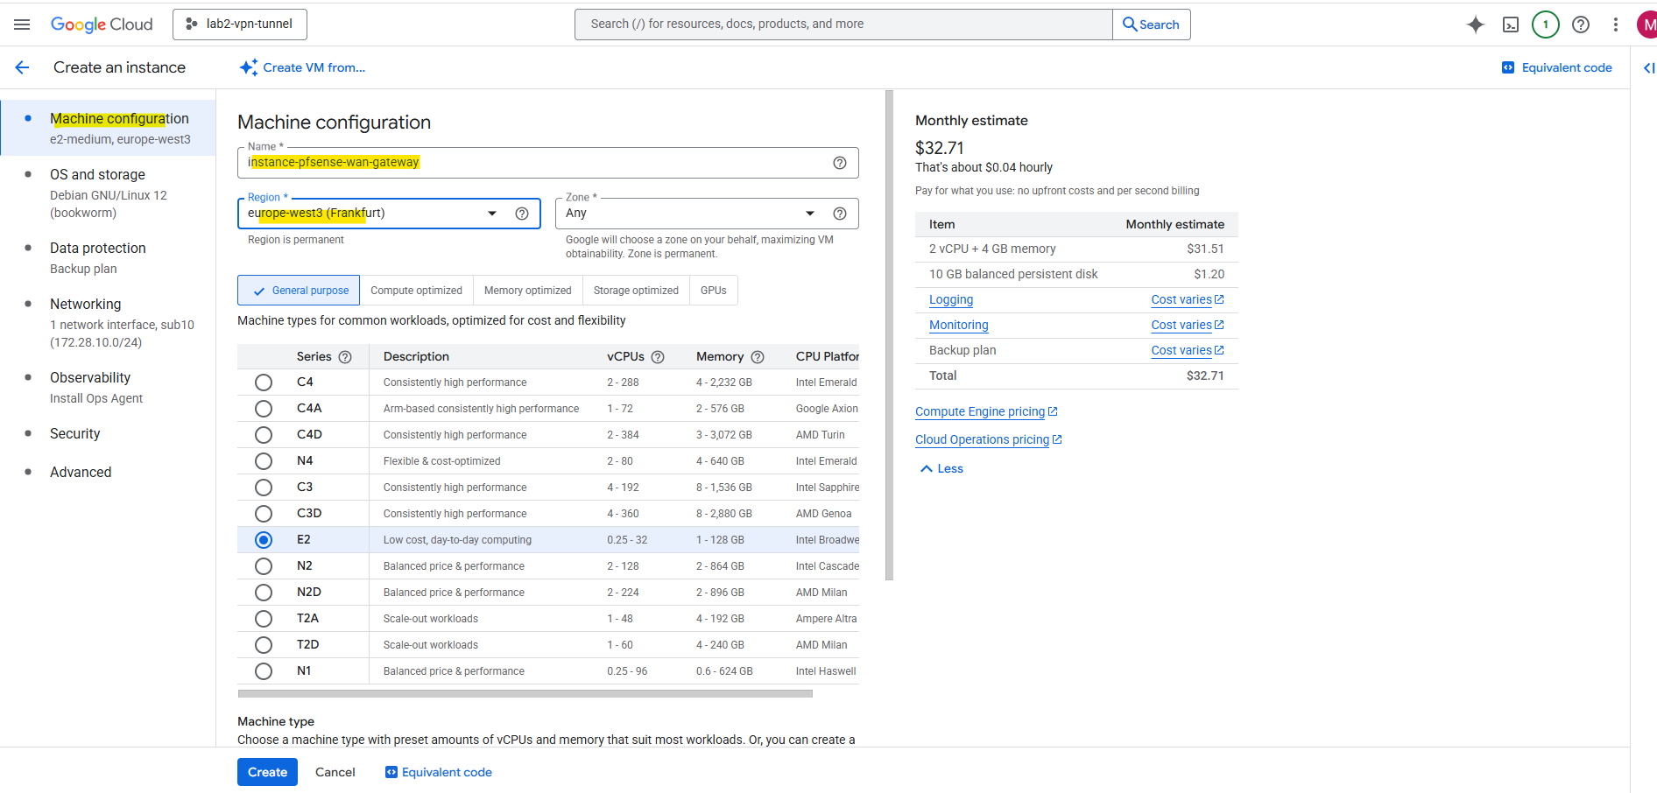Screen dimensions: 1657x793
Task: Choose the T2D series radio button
Action: pos(264,645)
